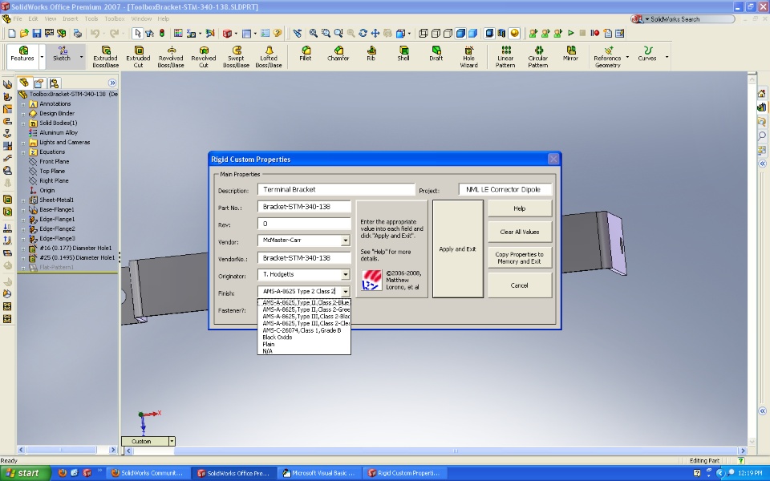
Task: Select the Extruded Cut tool
Action: pyautogui.click(x=139, y=56)
